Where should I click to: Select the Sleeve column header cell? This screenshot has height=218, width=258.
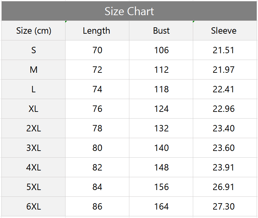(225, 31)
